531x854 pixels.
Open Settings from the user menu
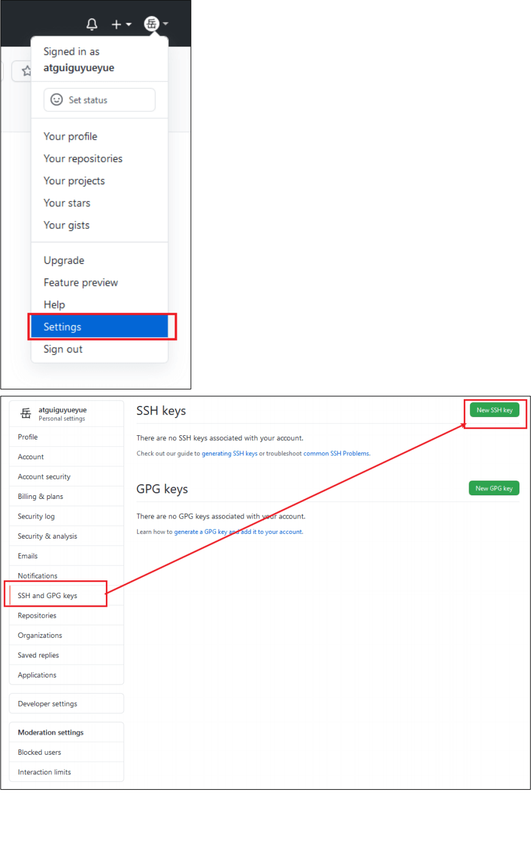pos(99,327)
